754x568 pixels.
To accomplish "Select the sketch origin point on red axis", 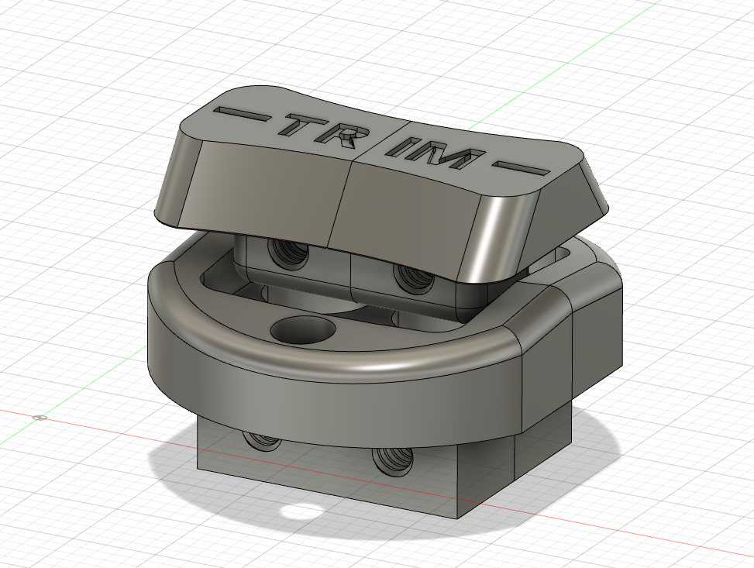I will 40,418.
